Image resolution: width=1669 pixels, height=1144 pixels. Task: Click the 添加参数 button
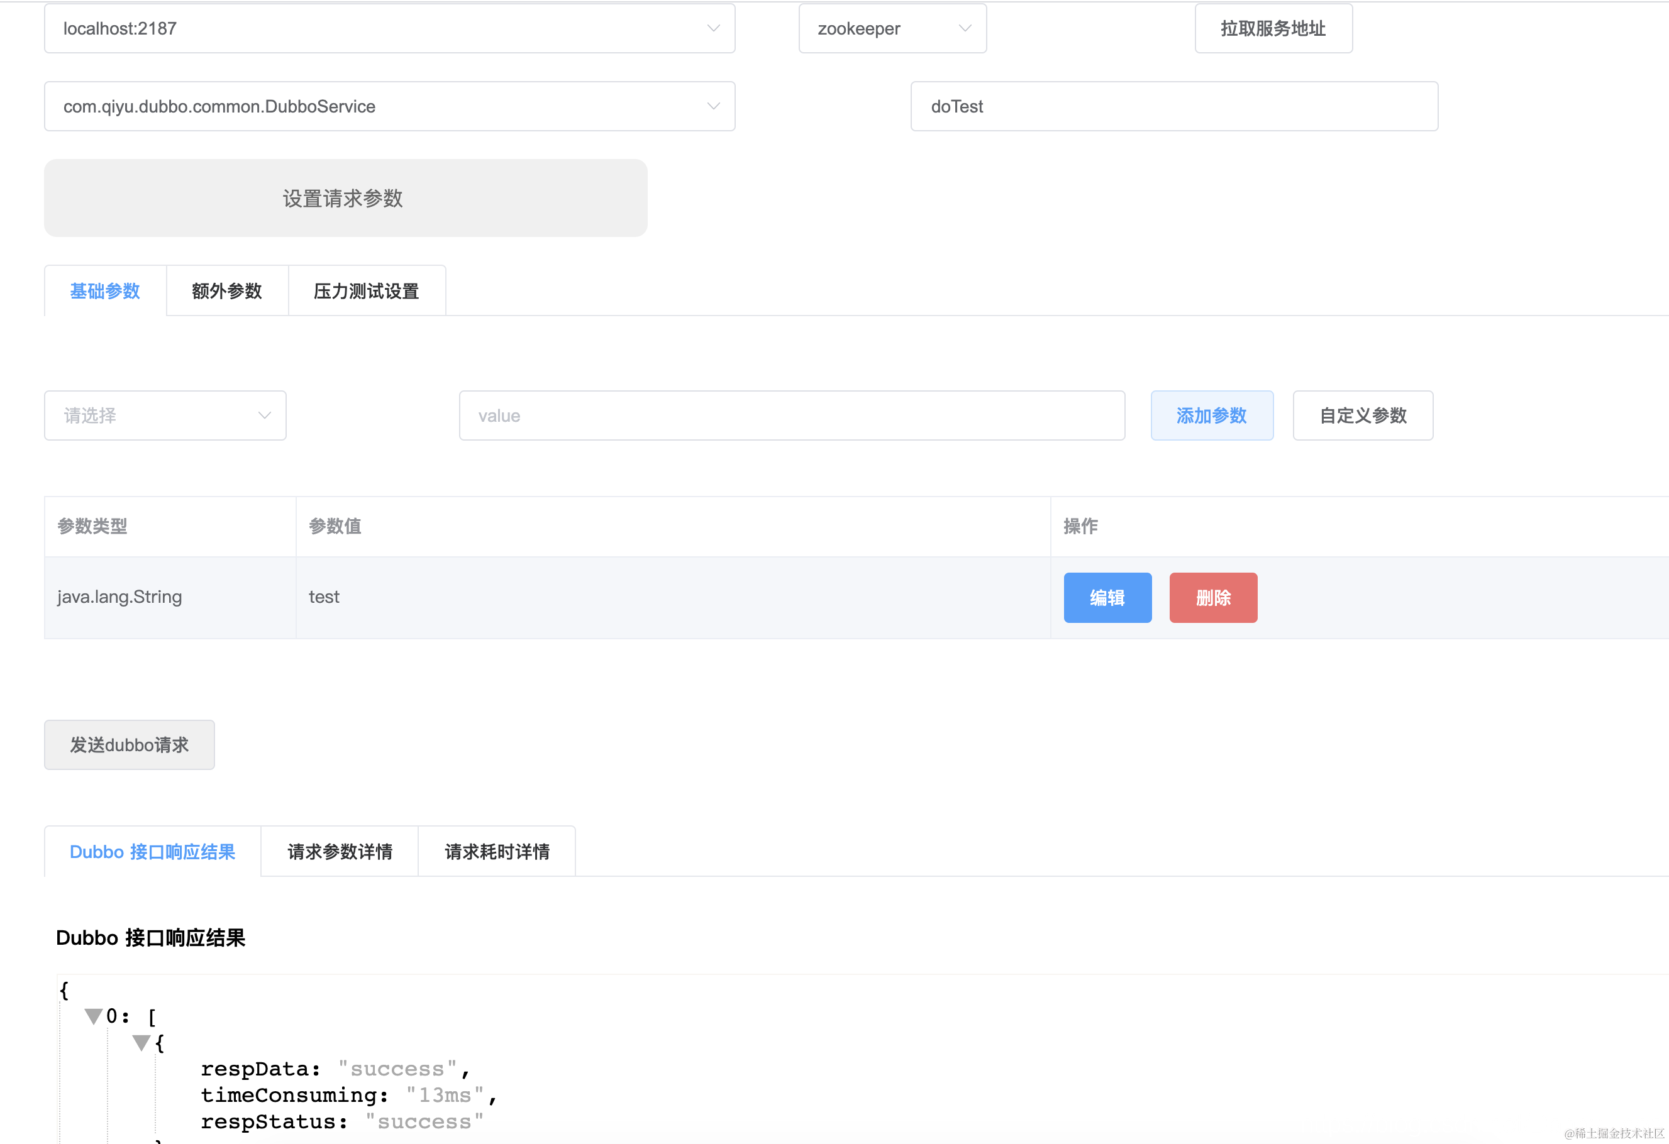1211,415
